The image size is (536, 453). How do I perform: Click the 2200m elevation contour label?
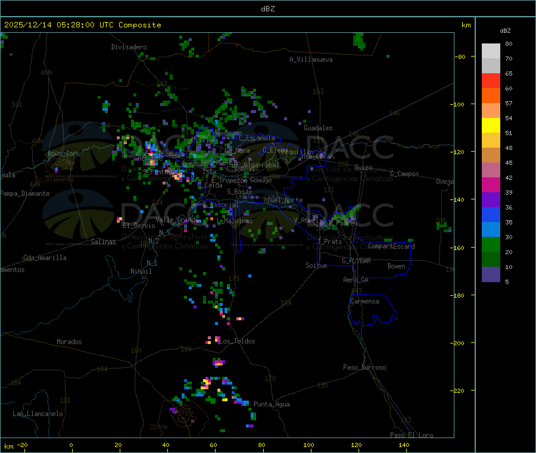pos(158,427)
